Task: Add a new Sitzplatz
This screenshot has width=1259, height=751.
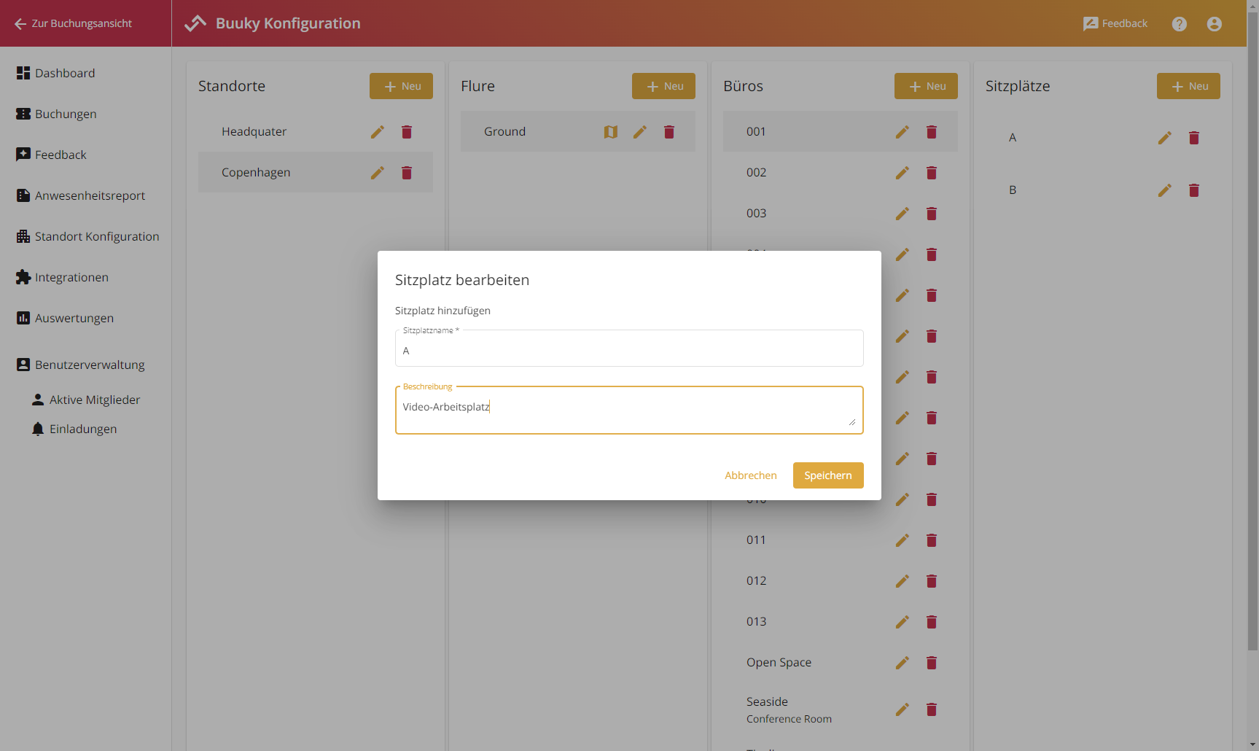Action: click(1188, 86)
